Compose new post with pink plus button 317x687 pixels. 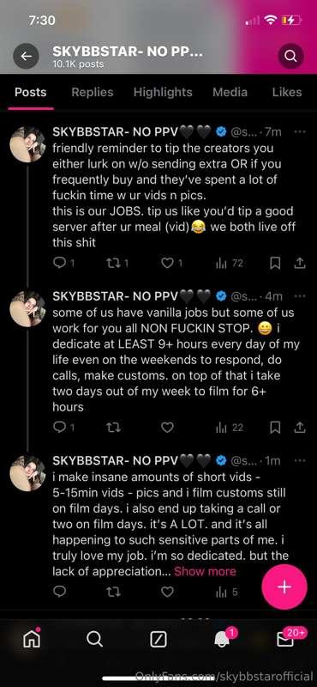(x=284, y=587)
